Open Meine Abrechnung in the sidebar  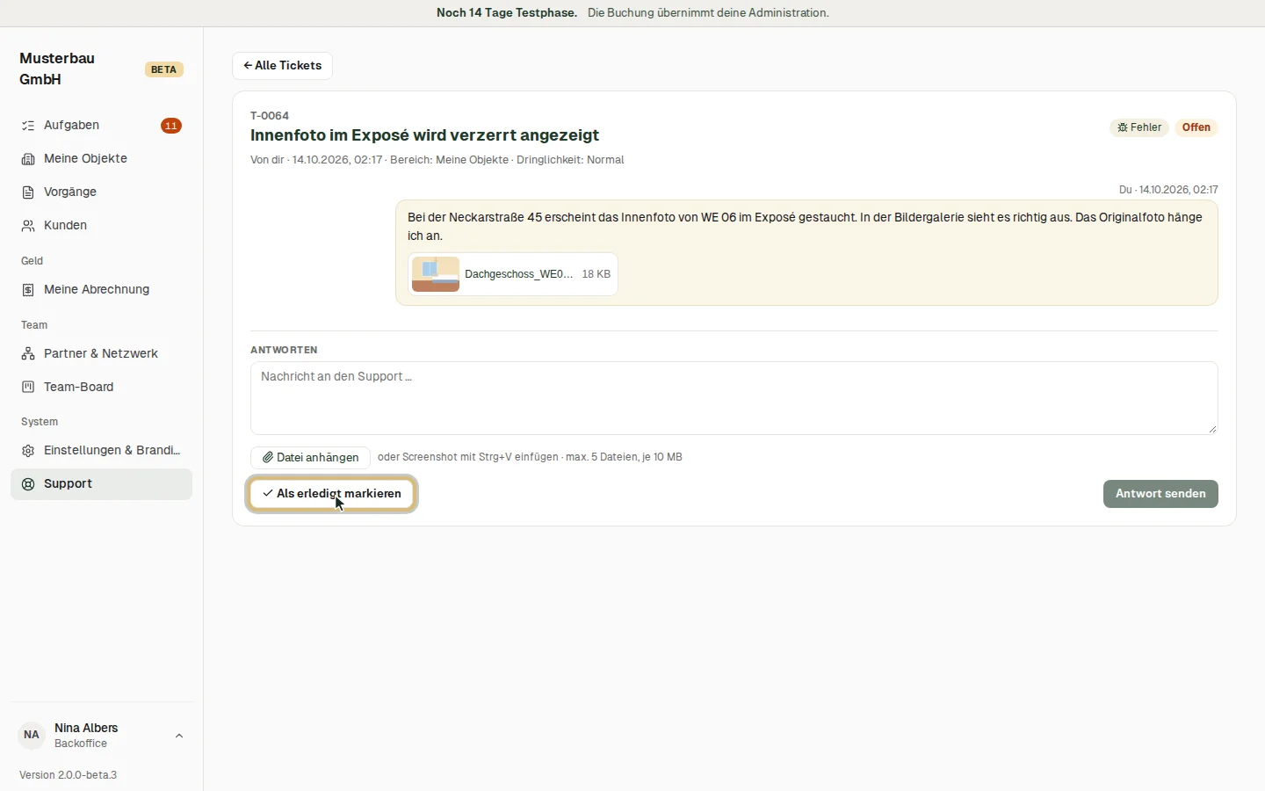(101, 290)
